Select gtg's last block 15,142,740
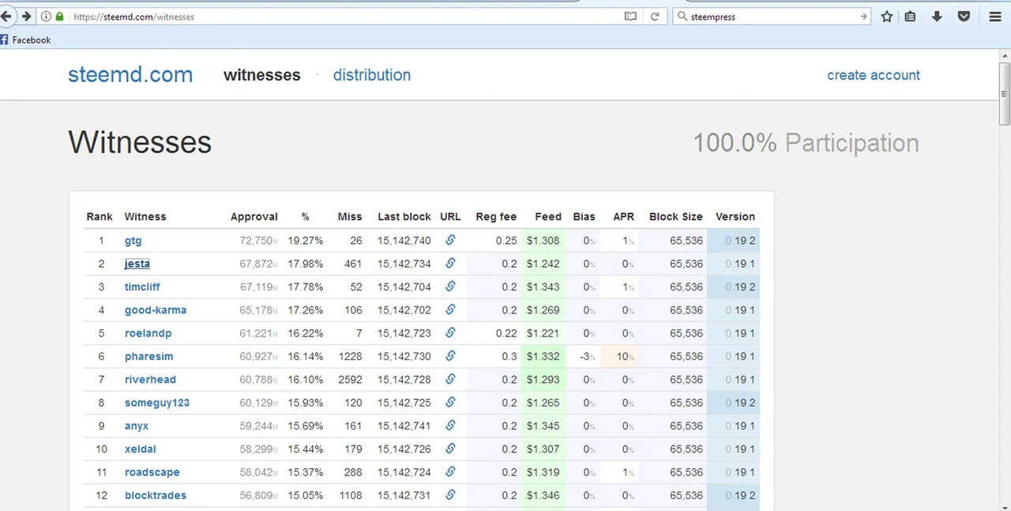This screenshot has width=1011, height=511. coord(404,240)
